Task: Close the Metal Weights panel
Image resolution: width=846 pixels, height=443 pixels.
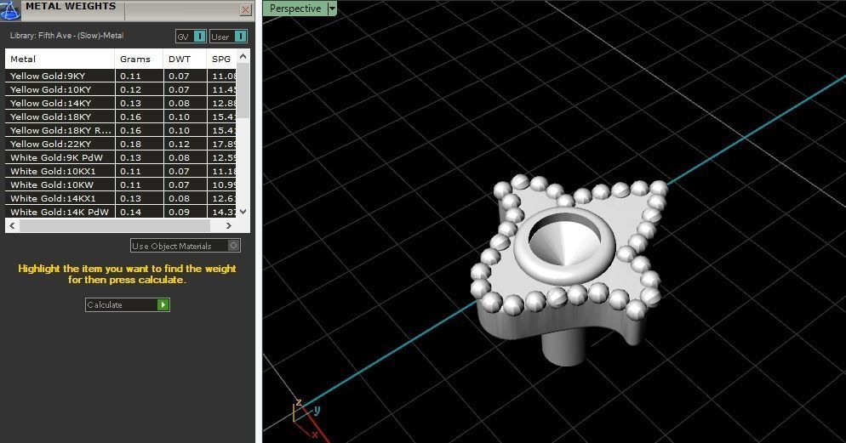Action: pos(245,9)
